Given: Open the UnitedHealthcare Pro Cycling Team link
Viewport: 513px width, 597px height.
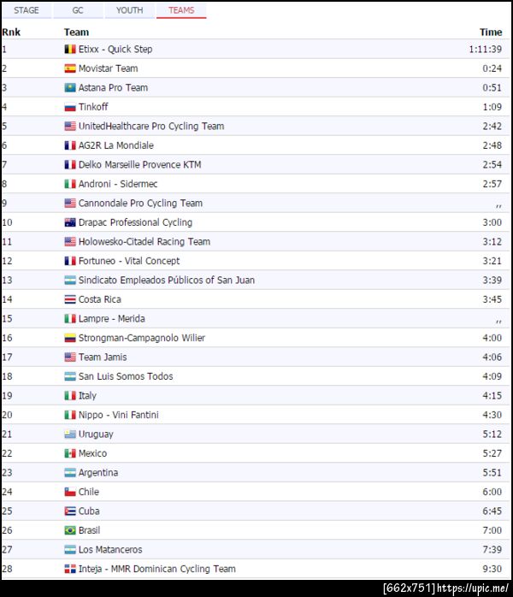Looking at the screenshot, I should (151, 127).
